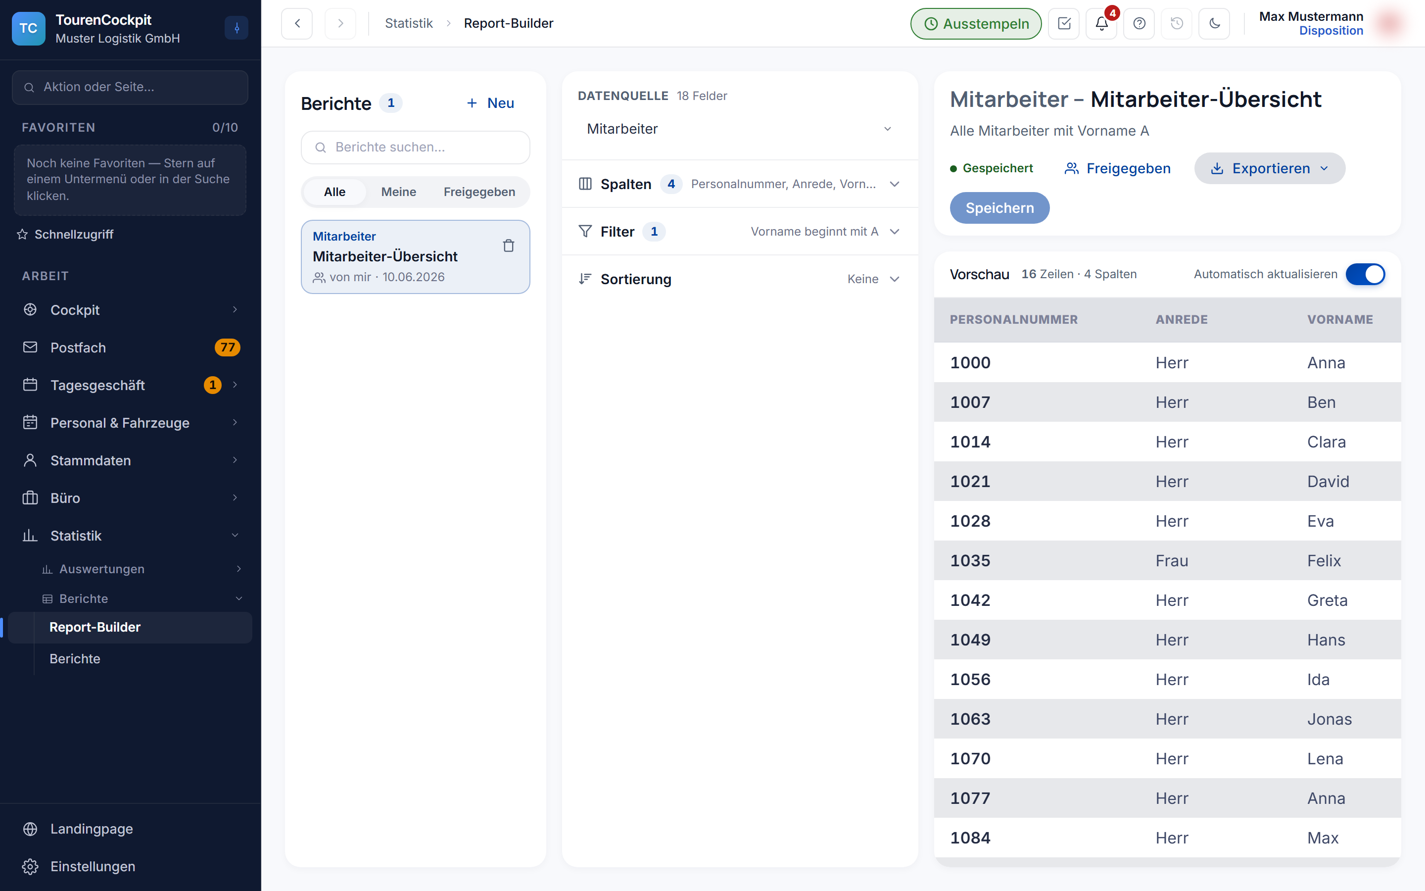Select the cell with Personalnummer 1035
This screenshot has width=1425, height=891.
pyautogui.click(x=970, y=560)
